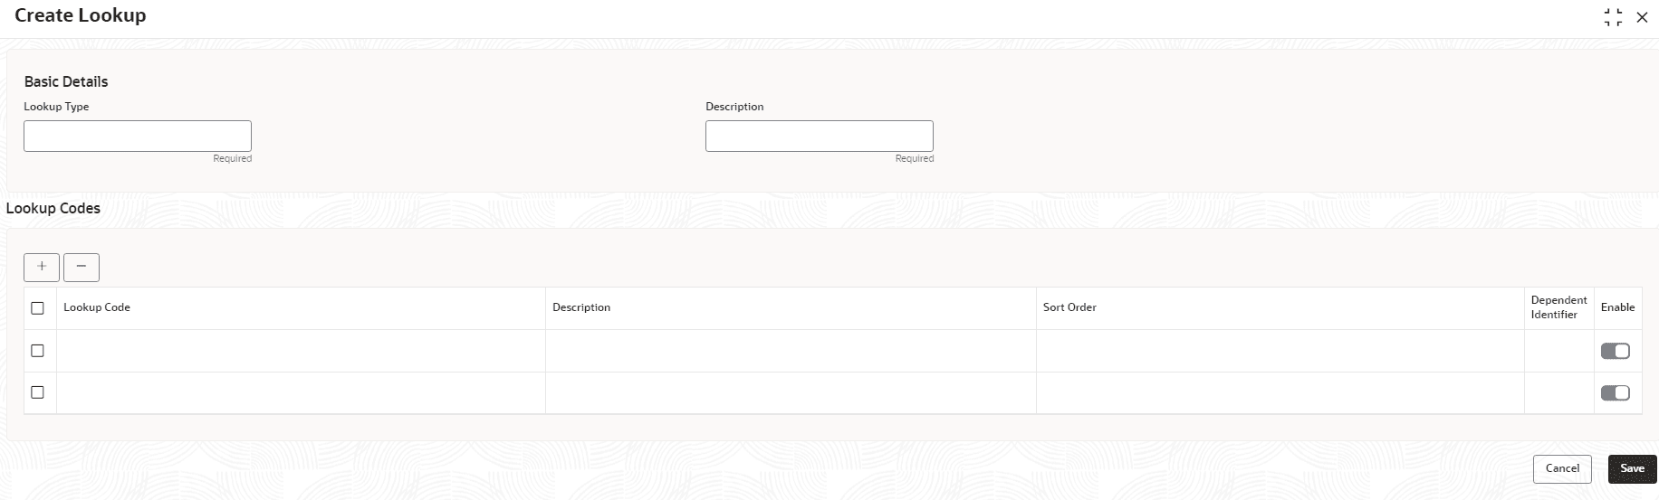Toggle Enable switch in first row
The width and height of the screenshot is (1659, 500).
pyautogui.click(x=1616, y=351)
